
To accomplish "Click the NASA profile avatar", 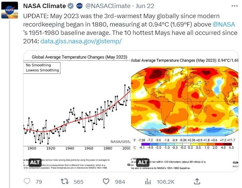I will [9, 10].
